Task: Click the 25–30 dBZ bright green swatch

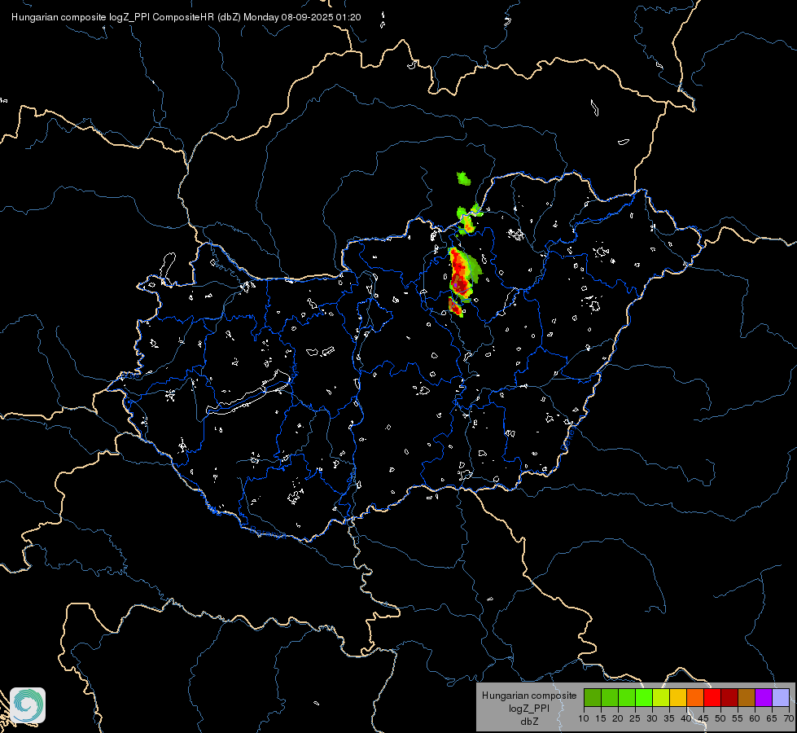Action: pyautogui.click(x=643, y=698)
